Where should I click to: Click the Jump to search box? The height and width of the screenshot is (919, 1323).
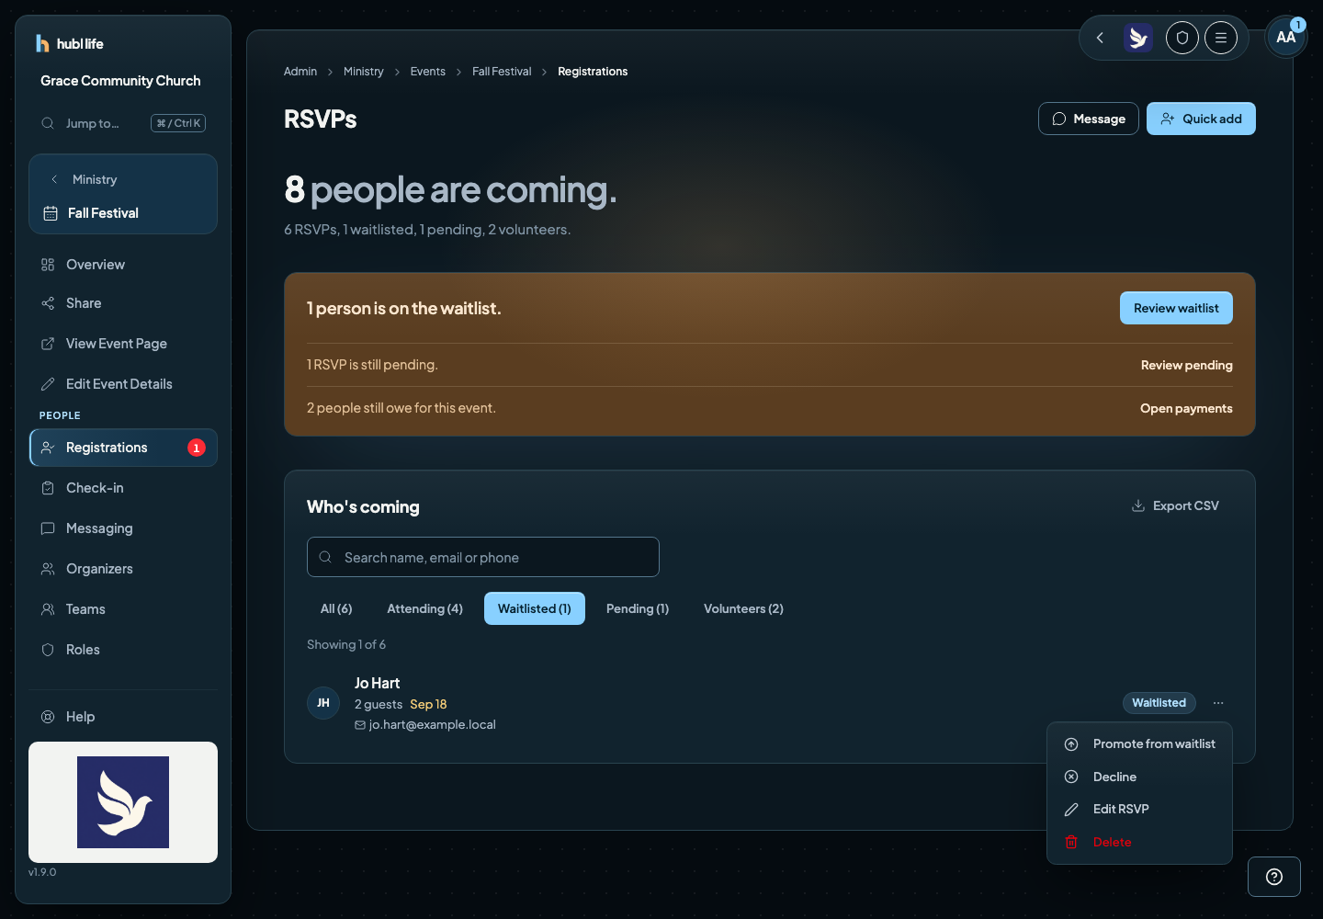(x=123, y=123)
